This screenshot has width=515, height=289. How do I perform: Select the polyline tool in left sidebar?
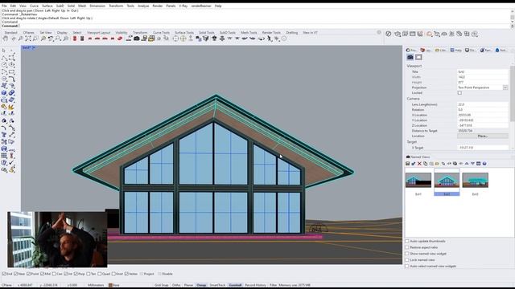click(4, 58)
